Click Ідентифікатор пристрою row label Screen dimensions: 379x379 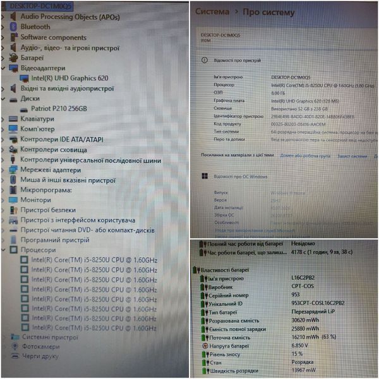(238, 116)
